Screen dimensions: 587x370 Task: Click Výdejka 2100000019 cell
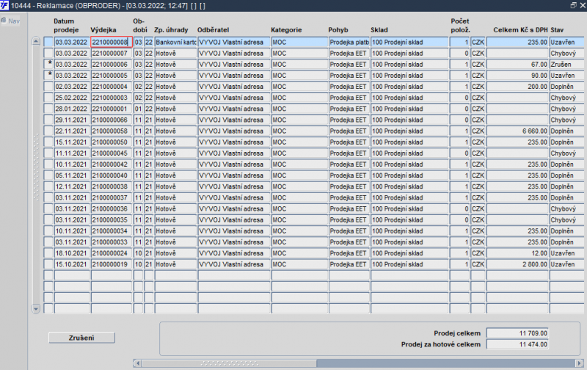point(112,264)
